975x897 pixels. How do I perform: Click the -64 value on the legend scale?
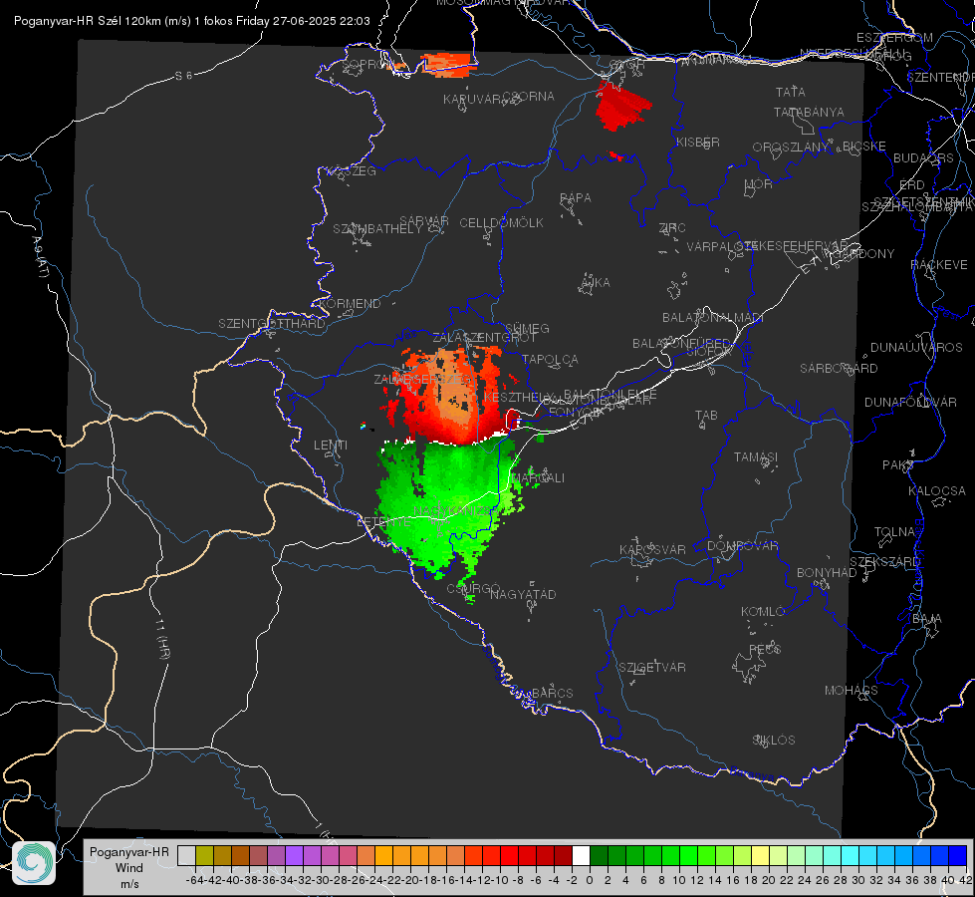click(x=195, y=880)
